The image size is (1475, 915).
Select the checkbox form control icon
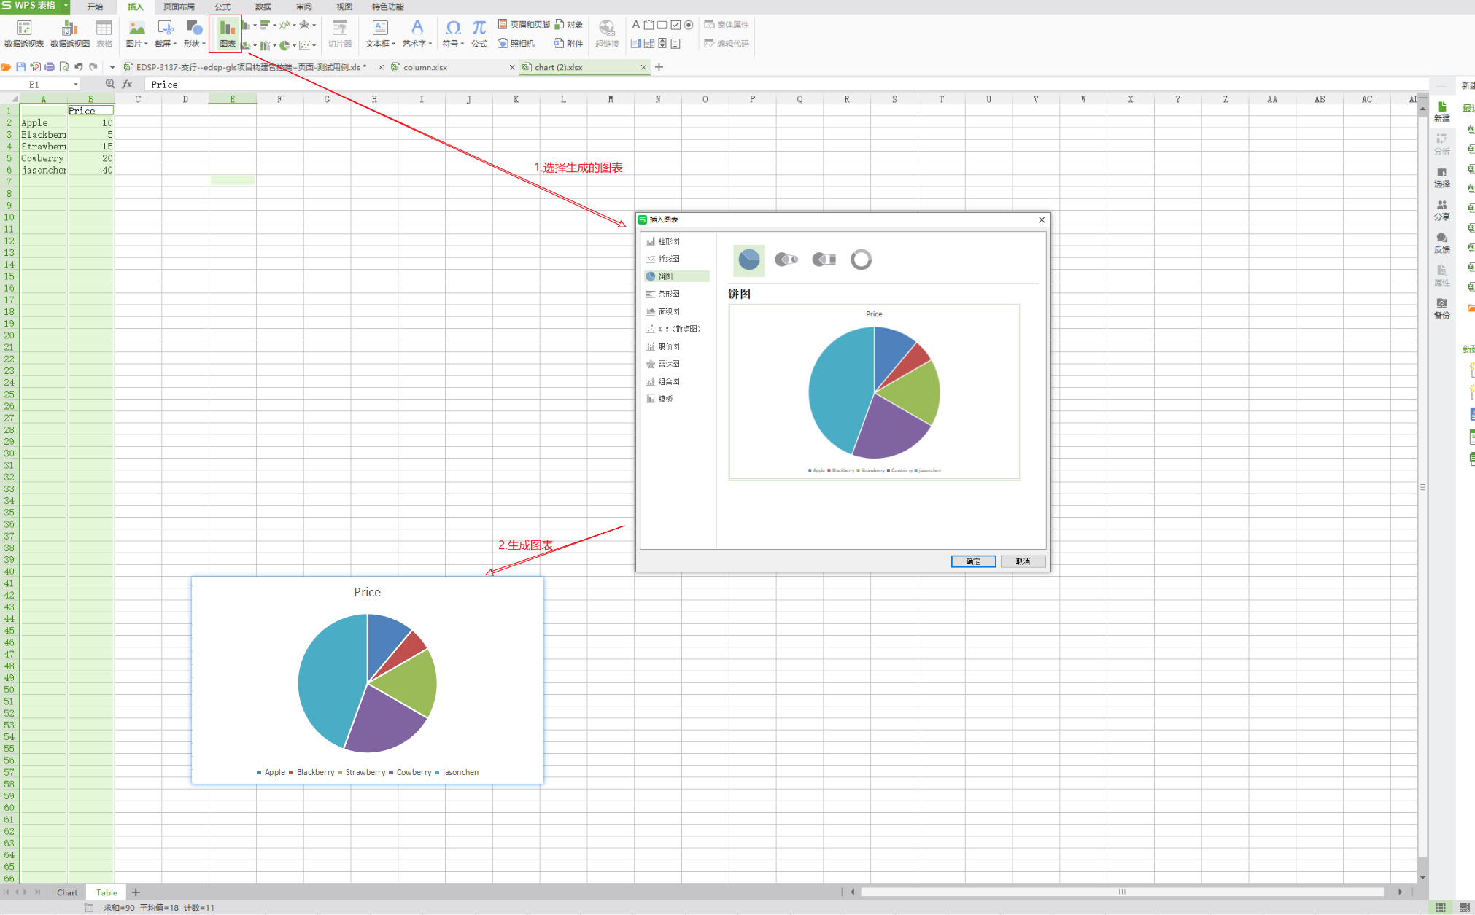tap(675, 25)
